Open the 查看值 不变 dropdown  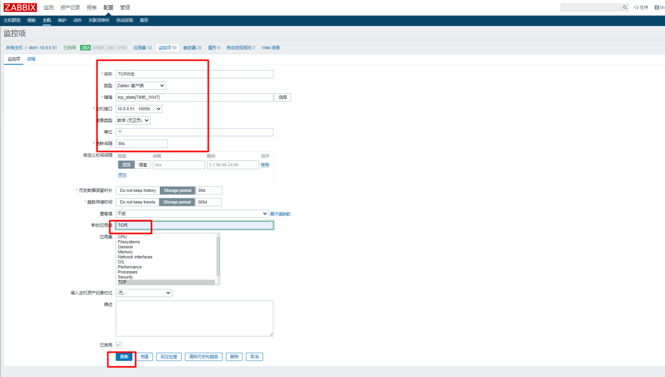pyautogui.click(x=192, y=214)
